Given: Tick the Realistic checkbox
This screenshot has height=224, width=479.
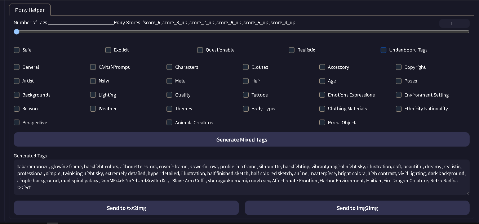Looking at the screenshot, I should pos(292,50).
